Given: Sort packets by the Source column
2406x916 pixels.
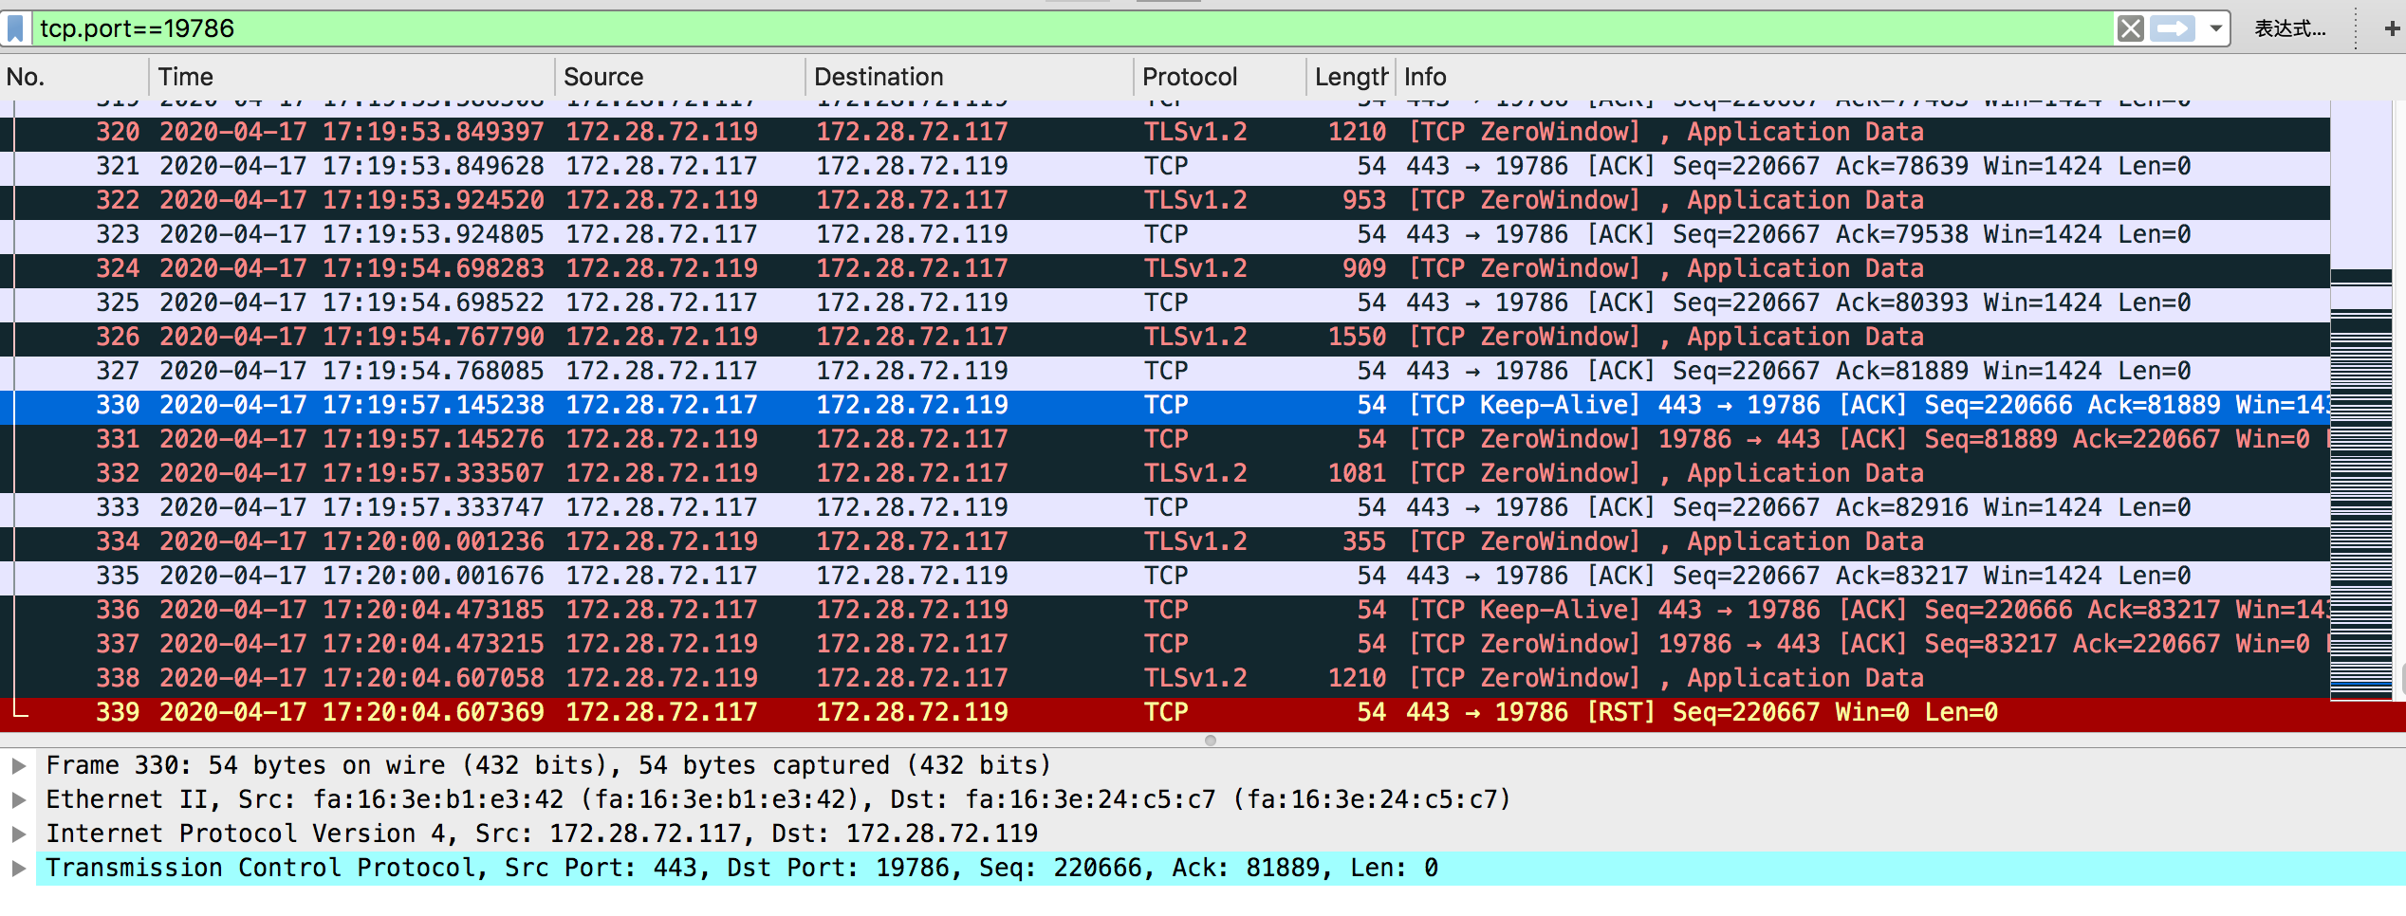Looking at the screenshot, I should coord(604,77).
